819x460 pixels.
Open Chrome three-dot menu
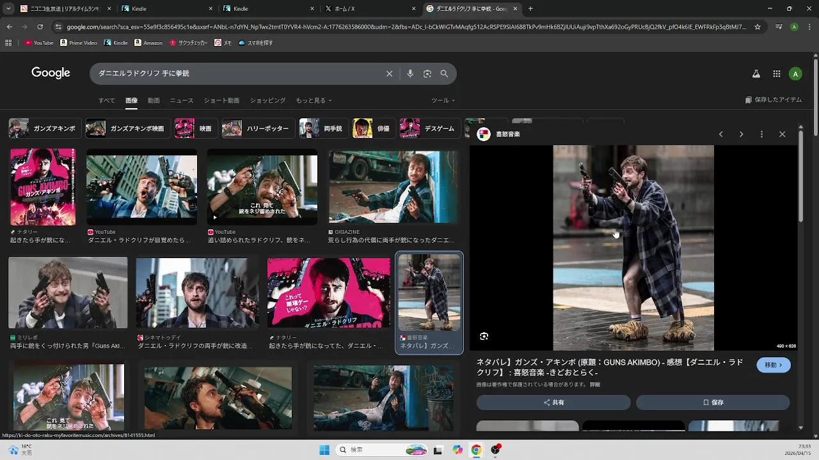tap(809, 27)
